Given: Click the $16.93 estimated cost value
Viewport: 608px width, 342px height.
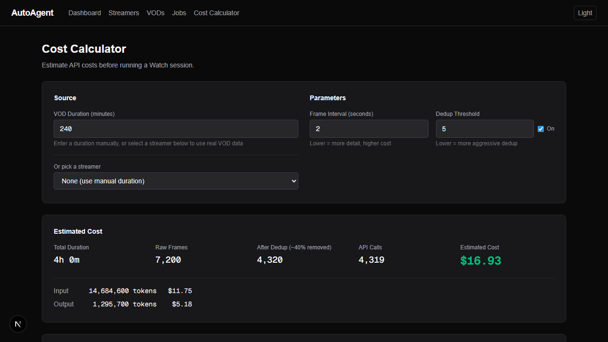Looking at the screenshot, I should [x=481, y=261].
